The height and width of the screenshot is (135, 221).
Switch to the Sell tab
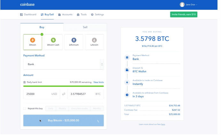[x=85, y=27]
